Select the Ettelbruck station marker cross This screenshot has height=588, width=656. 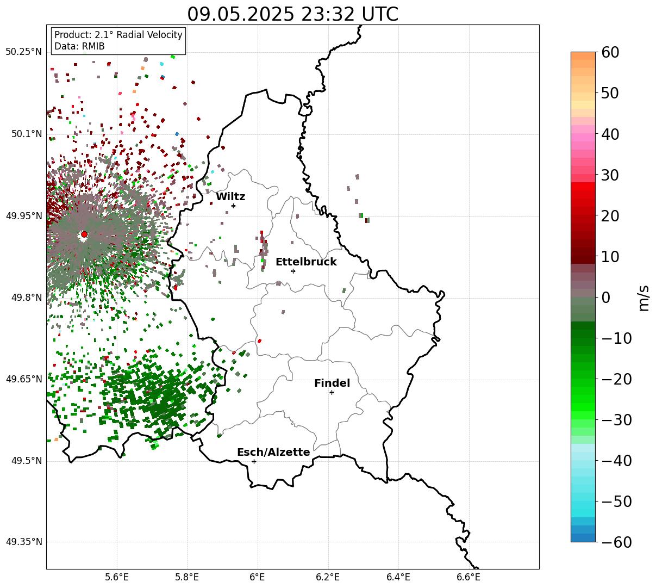point(293,271)
